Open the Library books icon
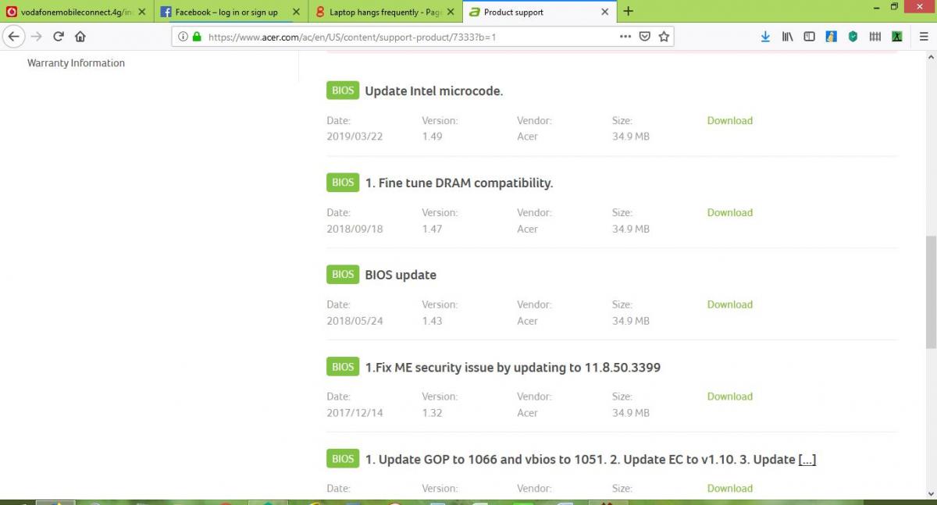This screenshot has width=937, height=505. 787,37
